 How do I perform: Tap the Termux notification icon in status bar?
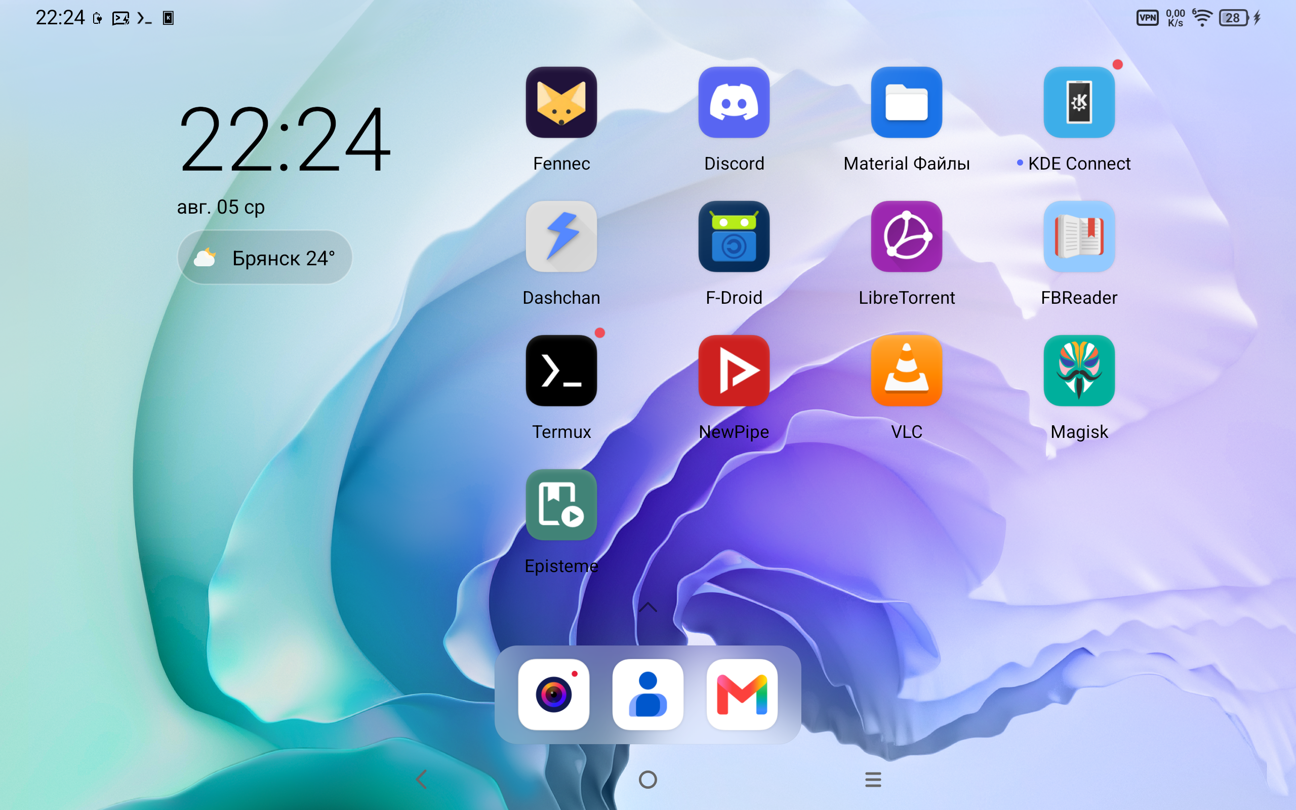tap(144, 18)
